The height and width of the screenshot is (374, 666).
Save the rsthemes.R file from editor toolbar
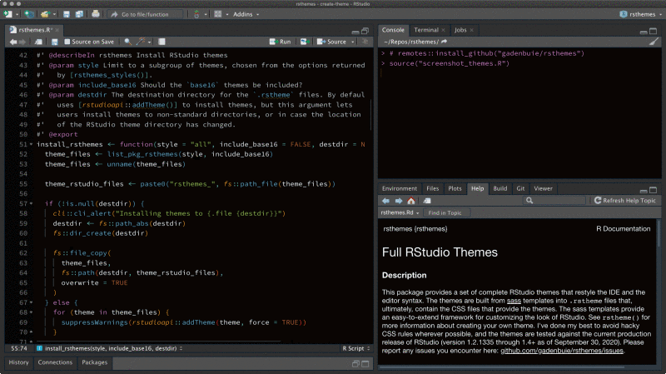[x=54, y=42]
